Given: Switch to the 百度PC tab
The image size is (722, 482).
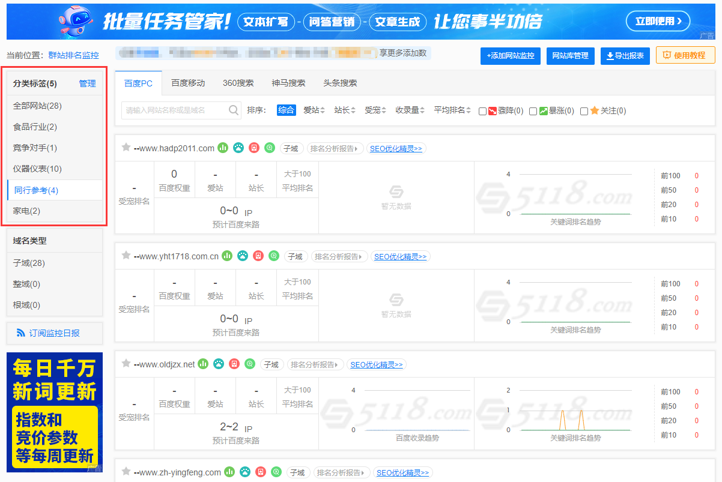Looking at the screenshot, I should point(138,83).
